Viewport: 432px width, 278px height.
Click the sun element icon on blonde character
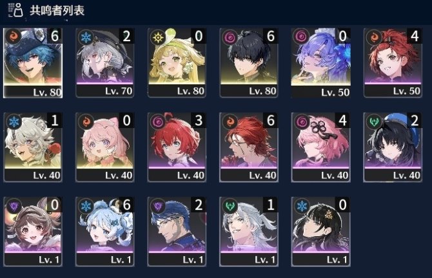(x=158, y=37)
